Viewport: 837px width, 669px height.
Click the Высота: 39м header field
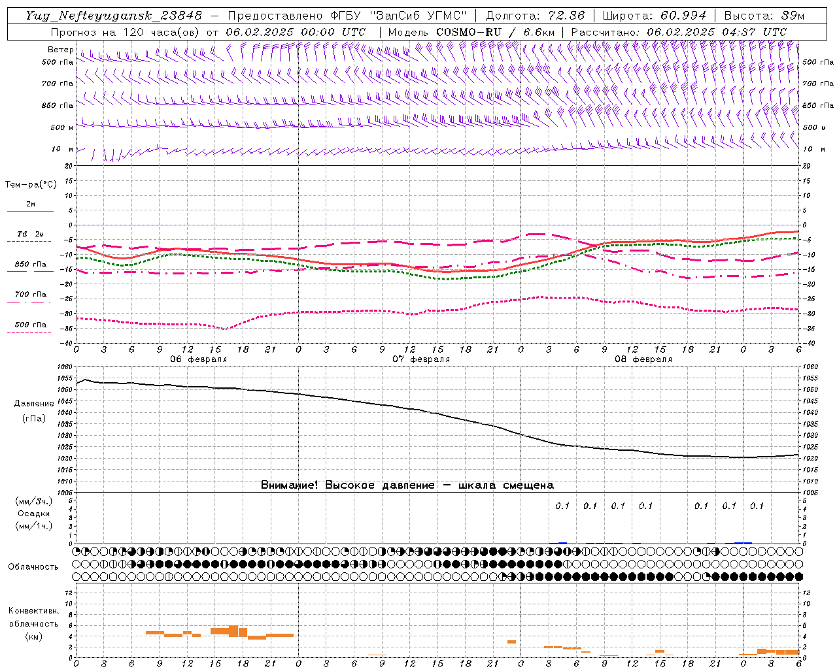(764, 16)
